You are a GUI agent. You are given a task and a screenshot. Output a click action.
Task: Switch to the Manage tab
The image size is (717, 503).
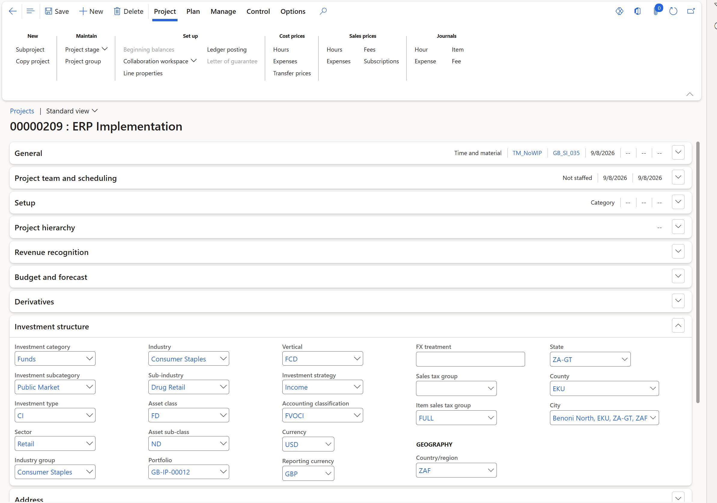[223, 11]
